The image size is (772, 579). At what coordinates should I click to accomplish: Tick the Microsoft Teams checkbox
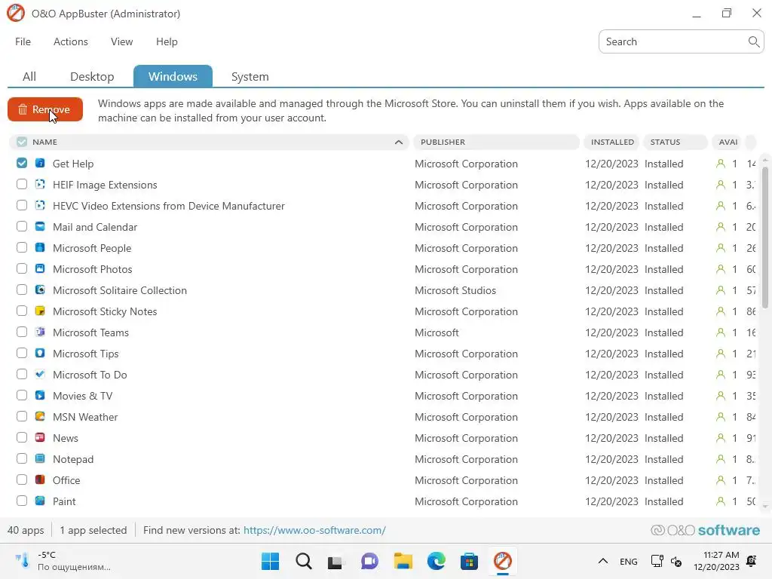(22, 332)
